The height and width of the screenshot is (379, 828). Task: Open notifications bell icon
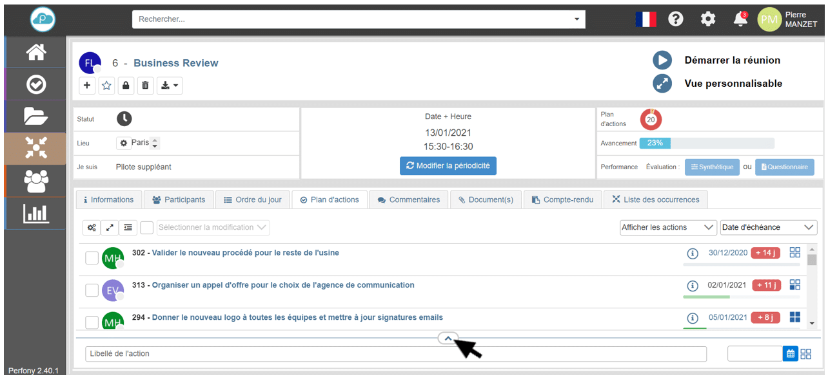(x=740, y=19)
